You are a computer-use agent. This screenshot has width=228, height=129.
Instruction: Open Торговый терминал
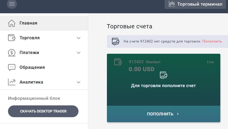pos(195,4)
